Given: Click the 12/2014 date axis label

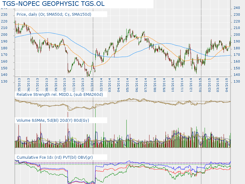Looking at the screenshot, I should 191,85.
